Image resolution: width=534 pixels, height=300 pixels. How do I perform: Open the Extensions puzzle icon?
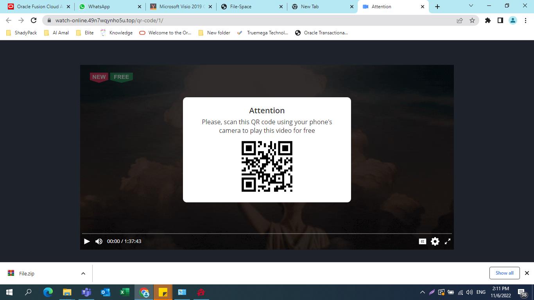[487, 20]
